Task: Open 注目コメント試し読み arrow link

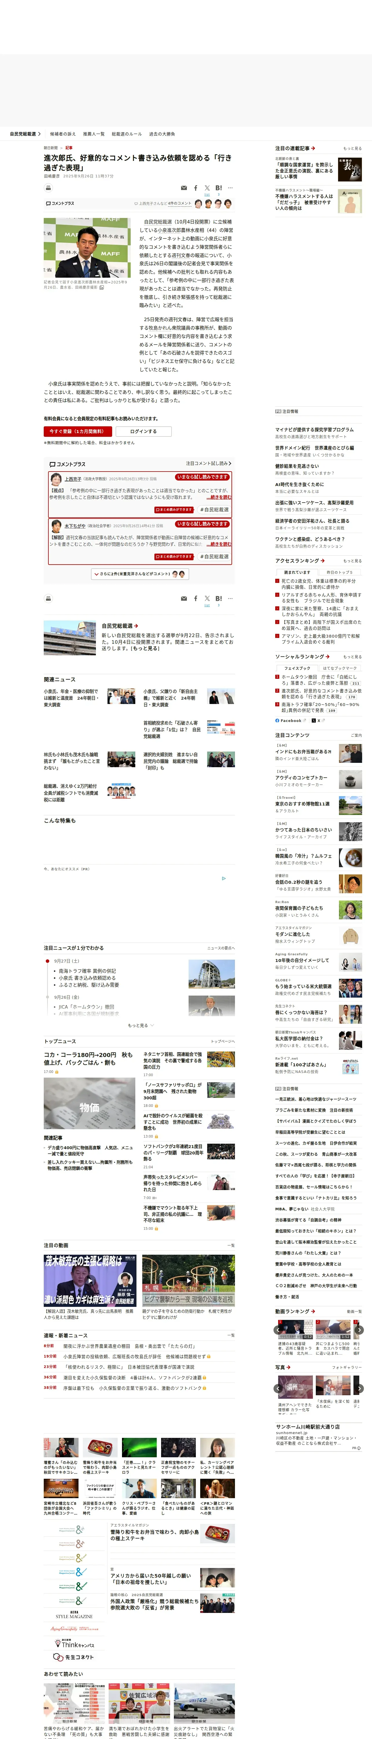Action: [209, 463]
